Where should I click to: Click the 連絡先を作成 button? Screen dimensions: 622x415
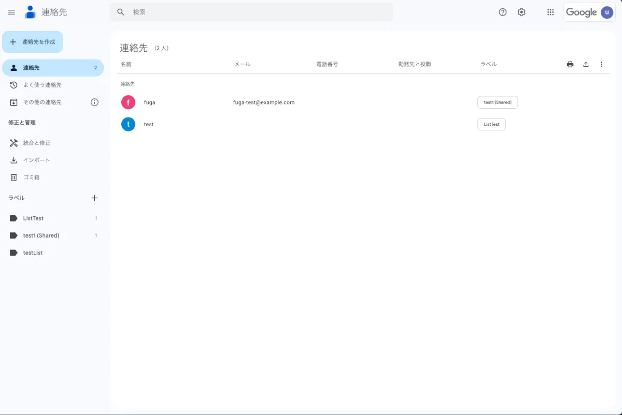pos(33,42)
